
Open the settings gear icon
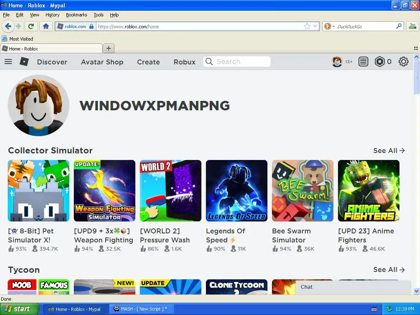404,62
